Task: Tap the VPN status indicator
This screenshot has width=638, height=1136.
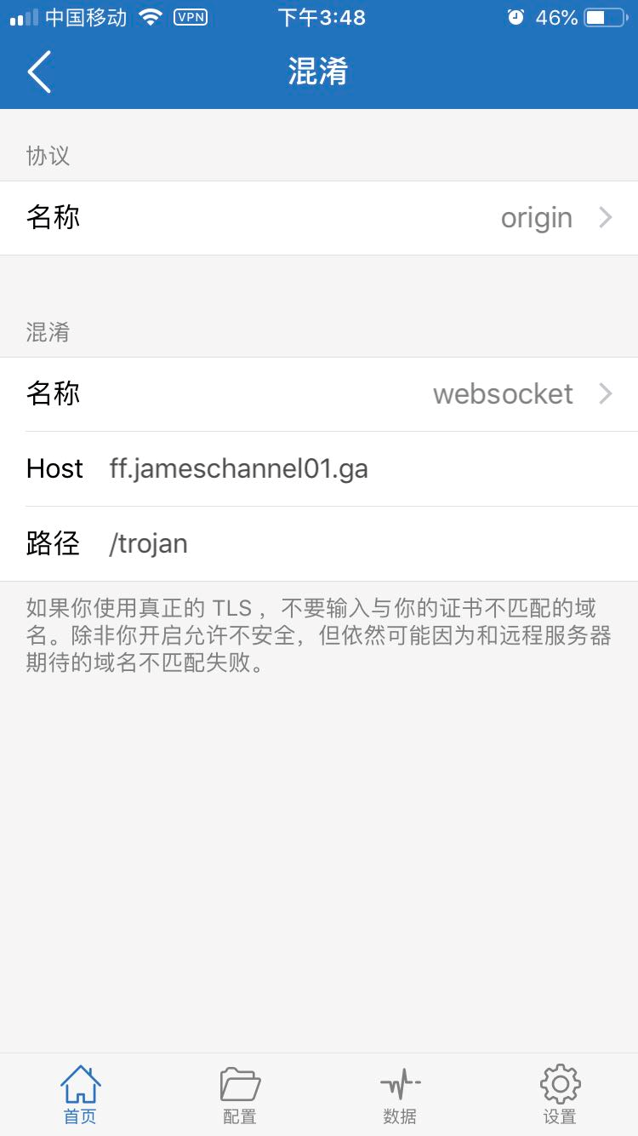Action: (191, 17)
